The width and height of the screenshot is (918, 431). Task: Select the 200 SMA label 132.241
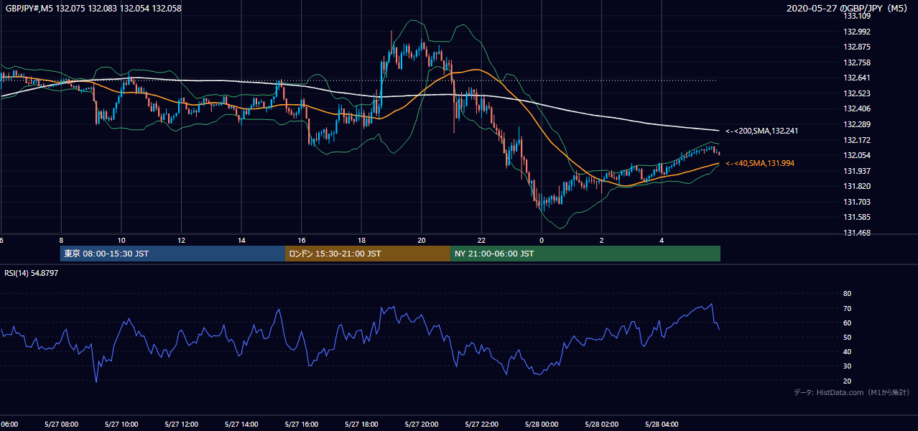point(761,131)
